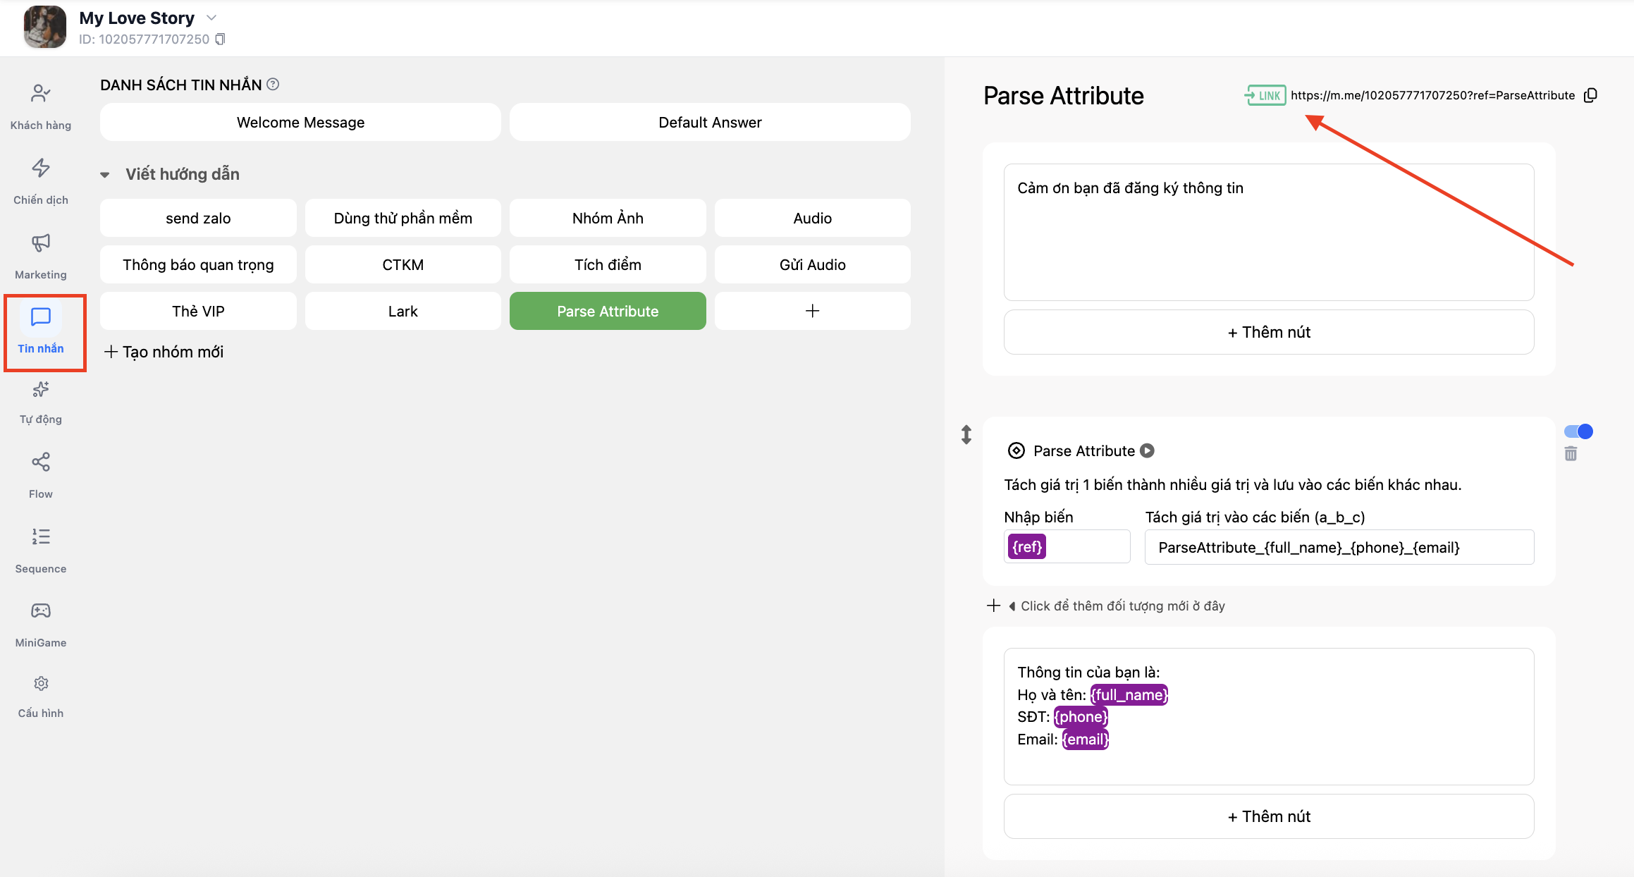Click the Thông tin của bạn là text area
Screen dimensions: 1634x877
click(x=1269, y=716)
